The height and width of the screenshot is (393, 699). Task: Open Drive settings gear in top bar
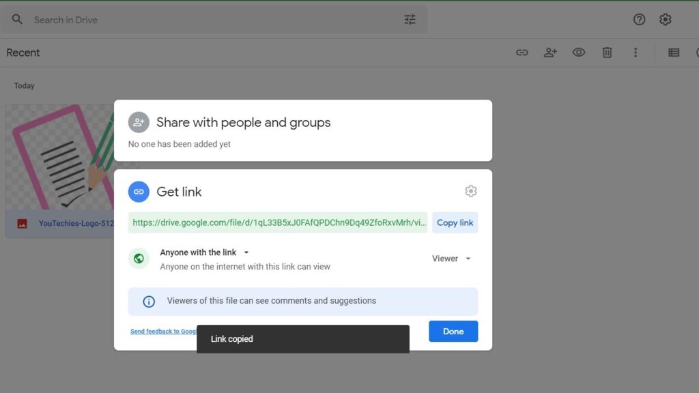(x=665, y=20)
